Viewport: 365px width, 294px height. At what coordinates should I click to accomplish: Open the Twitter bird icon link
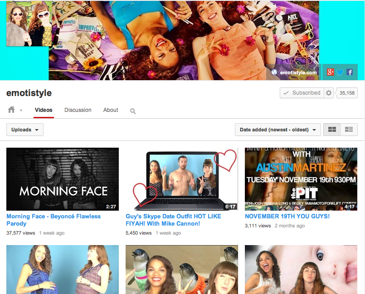(x=340, y=72)
